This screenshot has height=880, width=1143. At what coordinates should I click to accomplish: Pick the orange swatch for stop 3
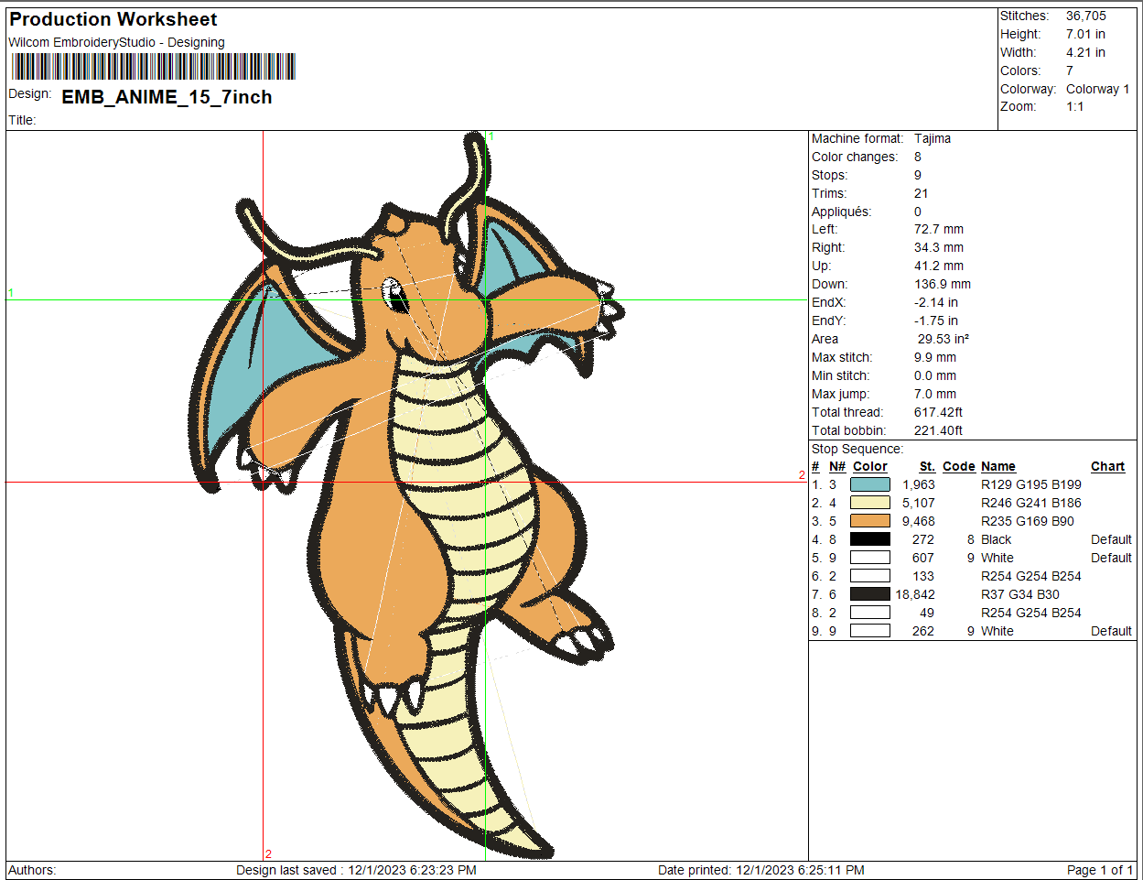[869, 521]
